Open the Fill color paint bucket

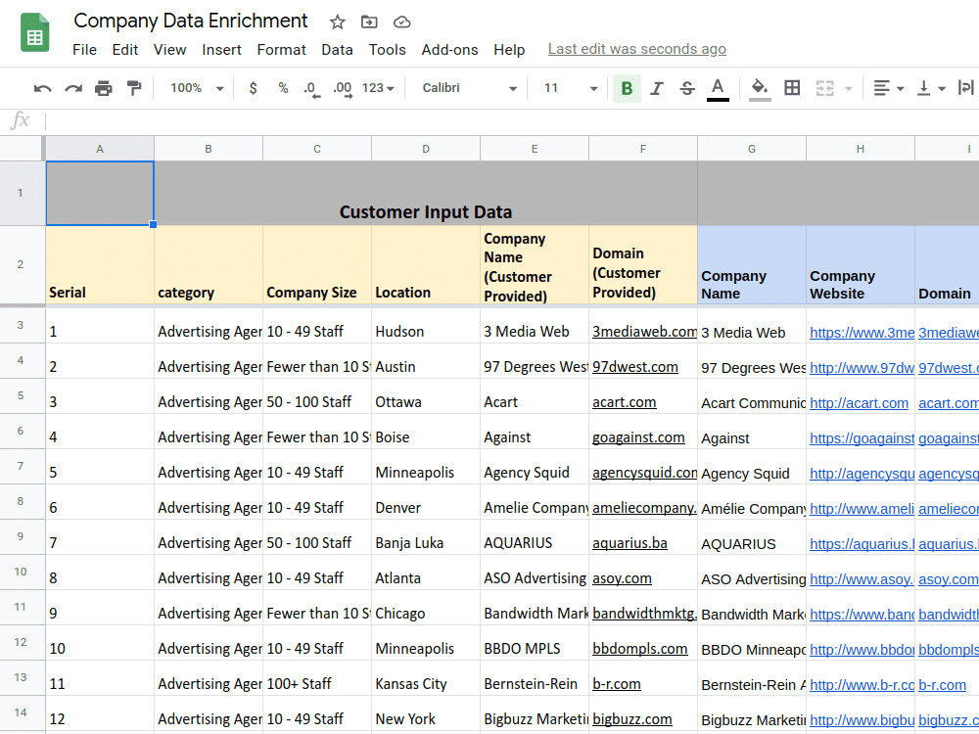[x=760, y=89]
